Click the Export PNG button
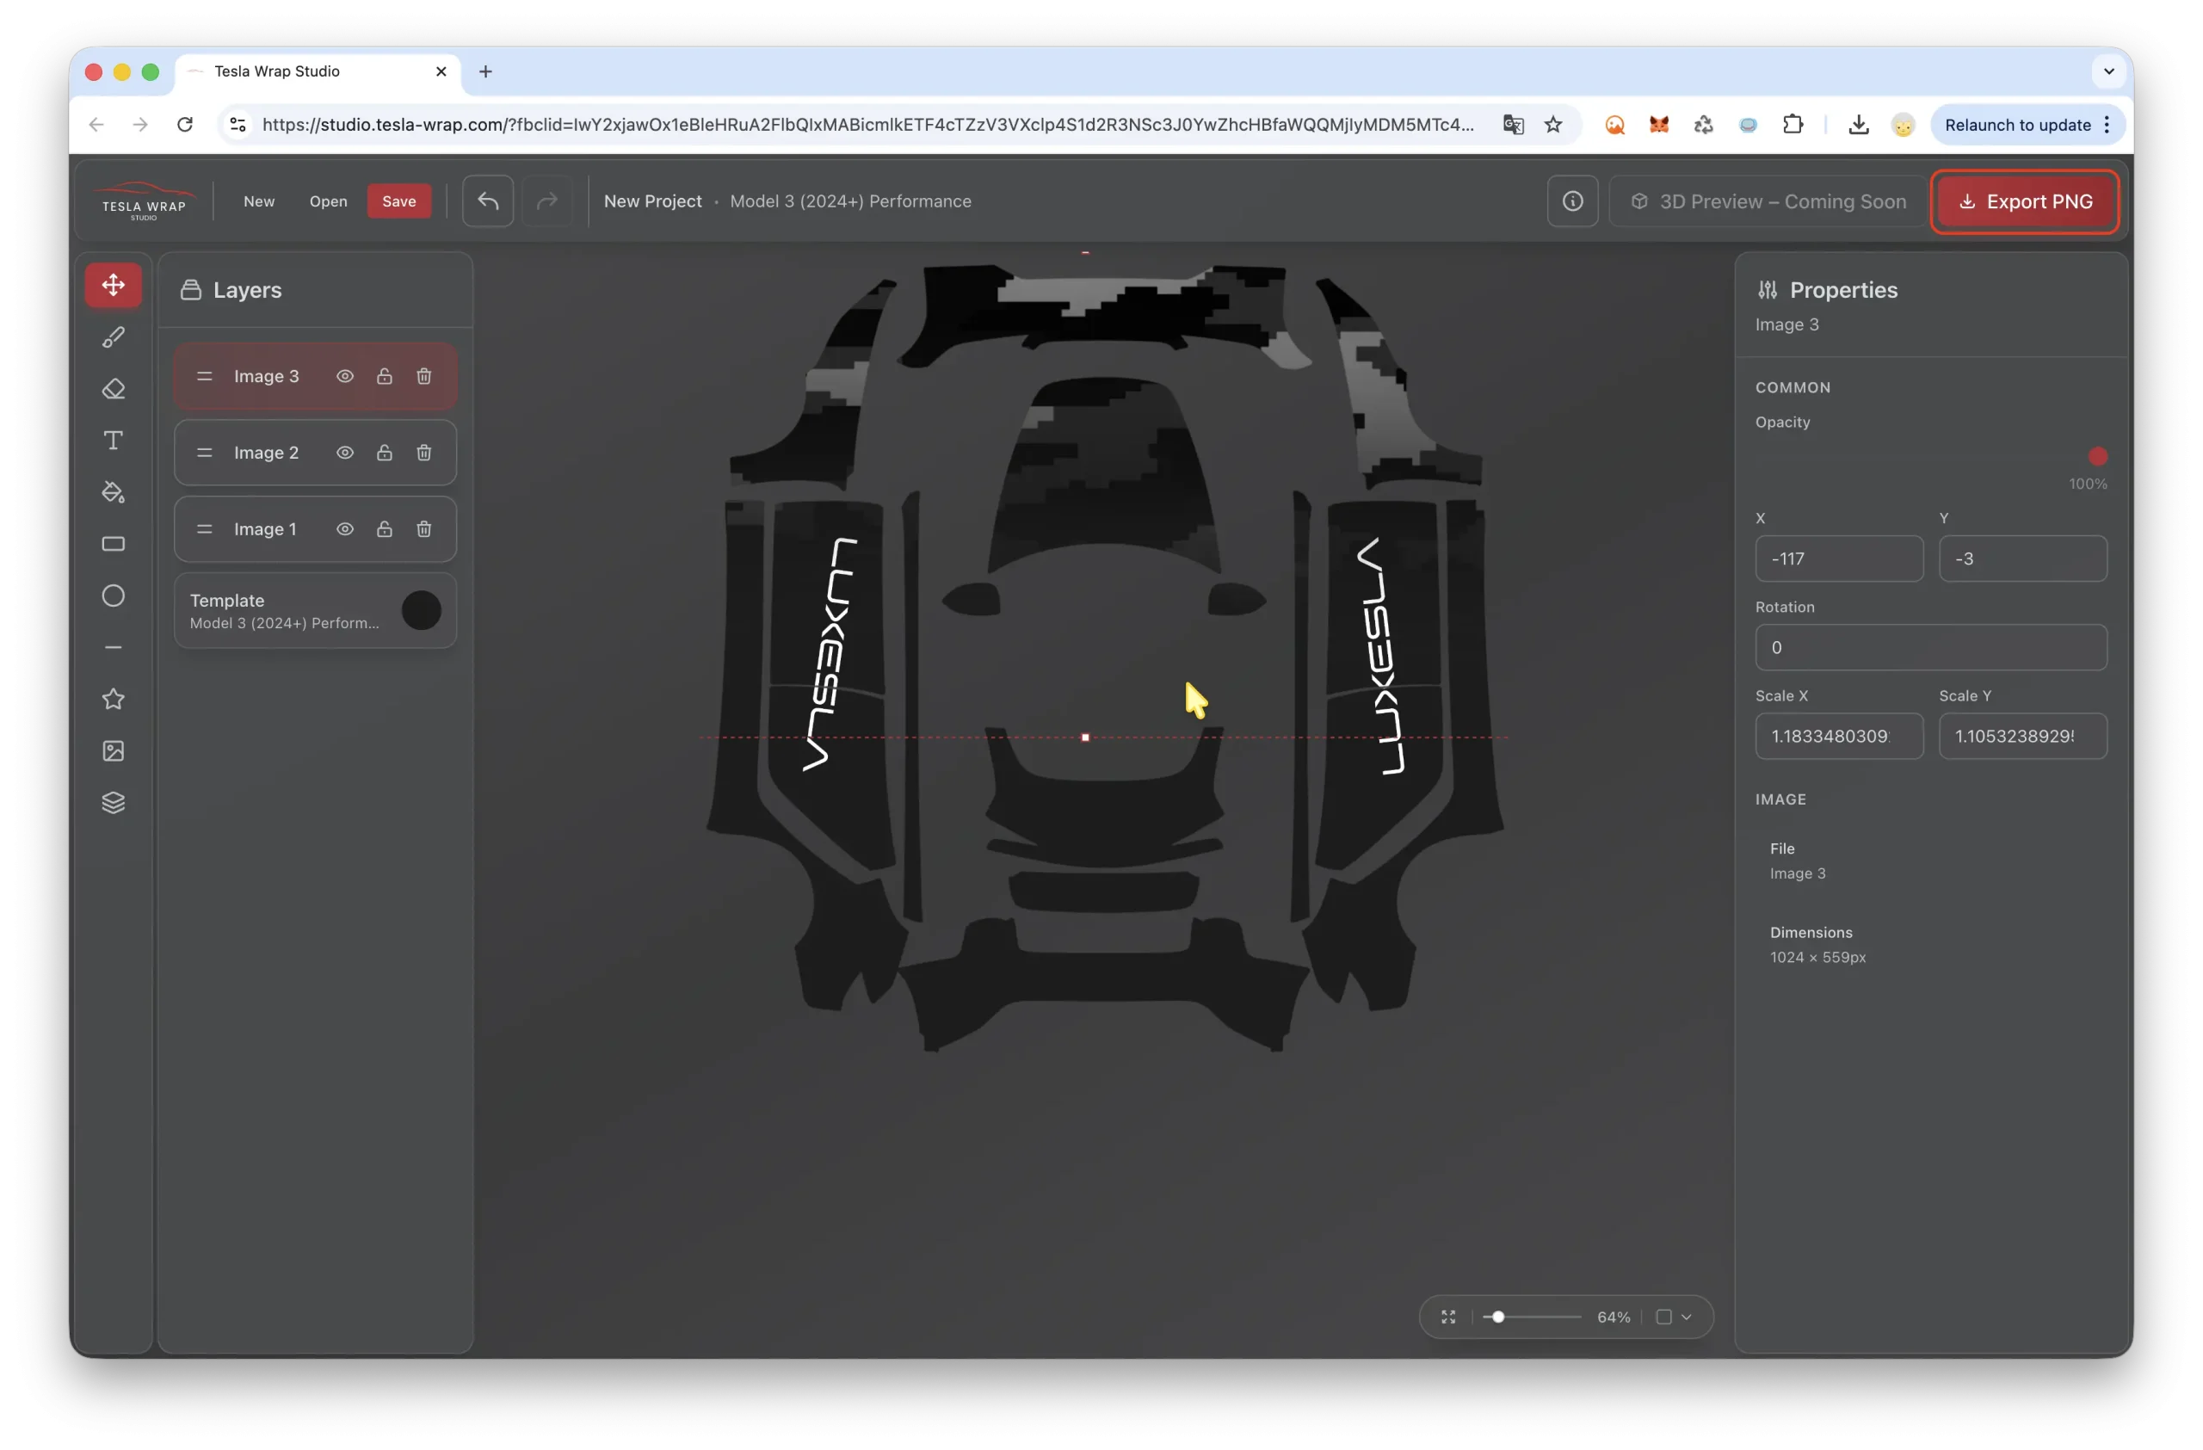 click(2025, 201)
